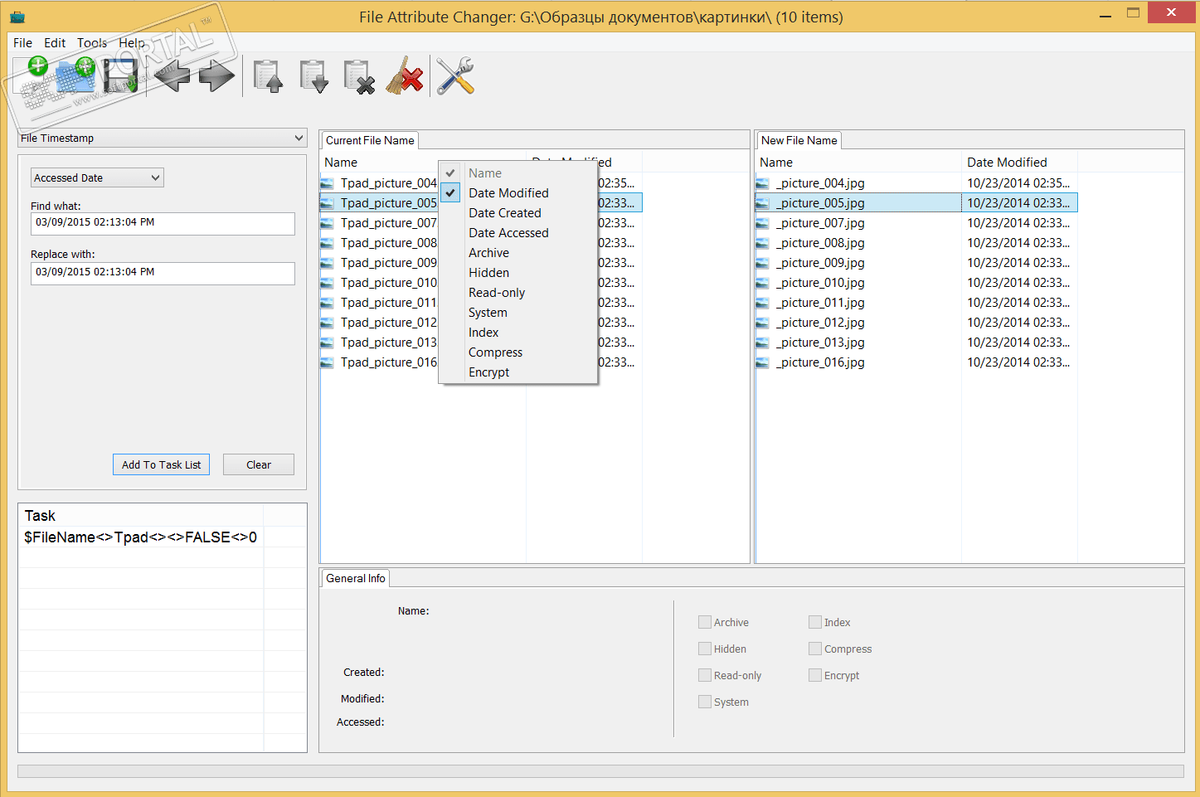Click the Replace with input field
The image size is (1200, 797).
163,273
